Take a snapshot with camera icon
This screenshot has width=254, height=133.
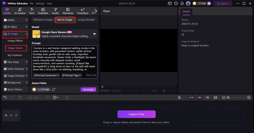tap(164, 91)
